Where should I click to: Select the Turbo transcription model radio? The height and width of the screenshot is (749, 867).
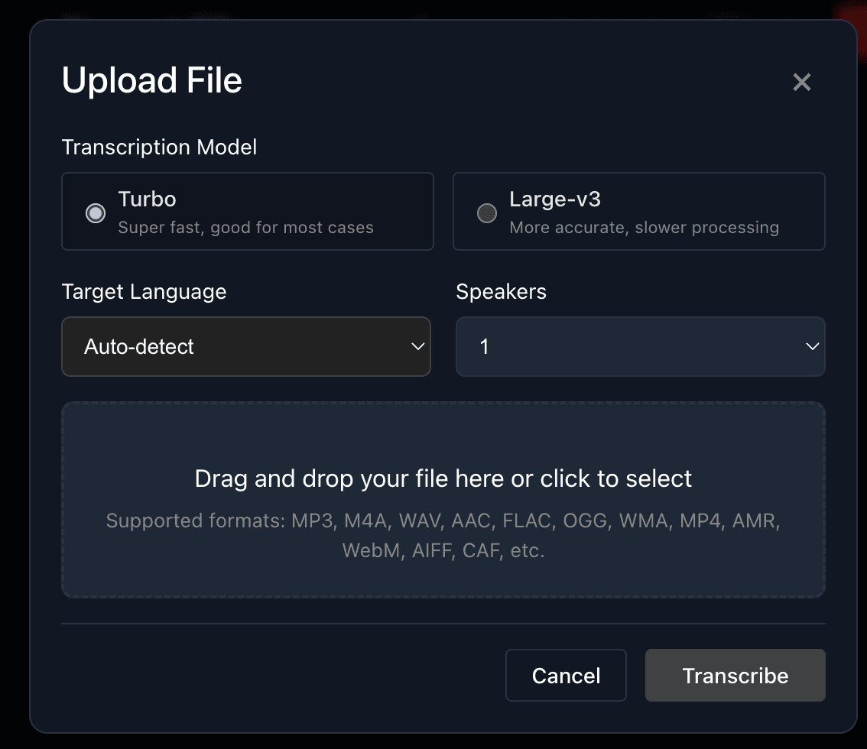click(x=96, y=212)
